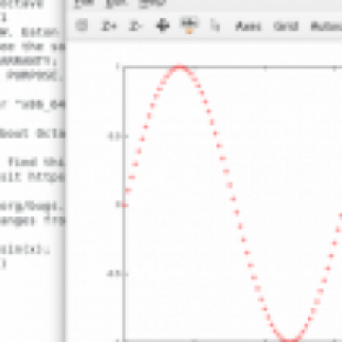Viewport: 342px width, 342px height.
Task: Open the File menu in figure window
Action: click(x=85, y=3)
